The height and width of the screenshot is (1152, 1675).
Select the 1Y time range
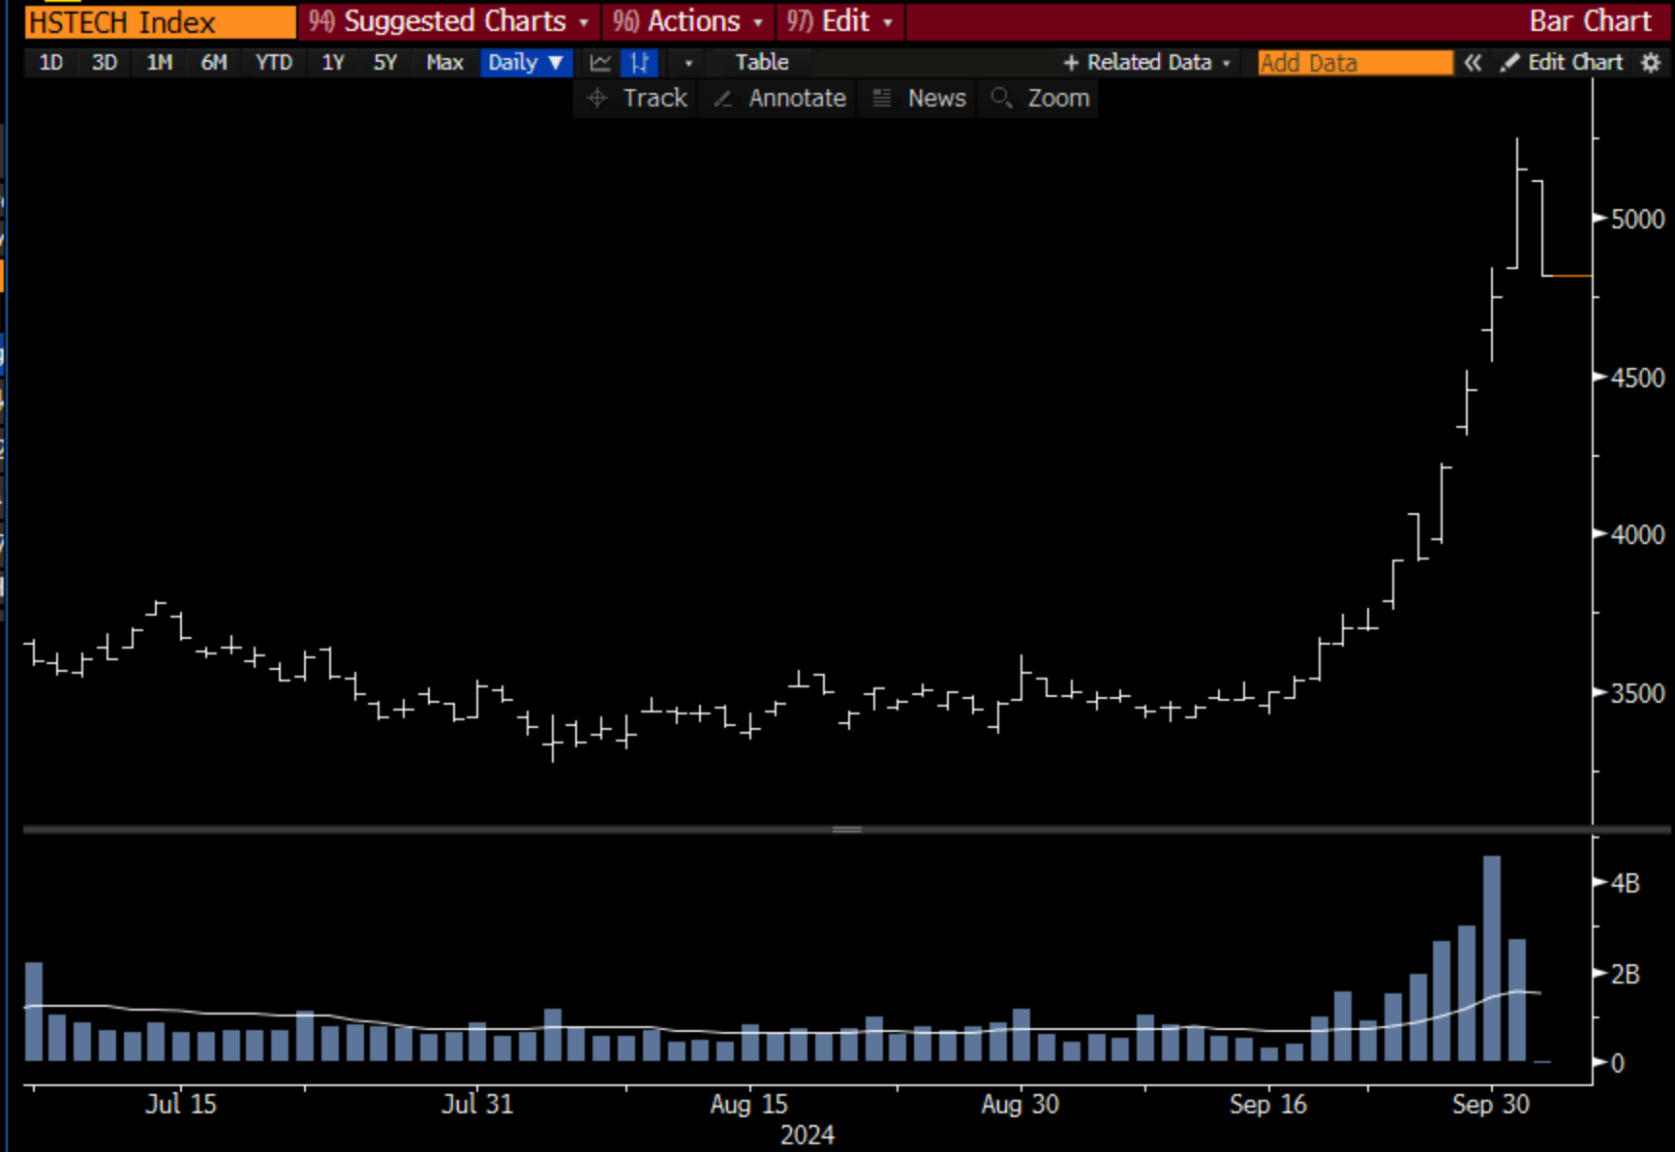pos(333,63)
